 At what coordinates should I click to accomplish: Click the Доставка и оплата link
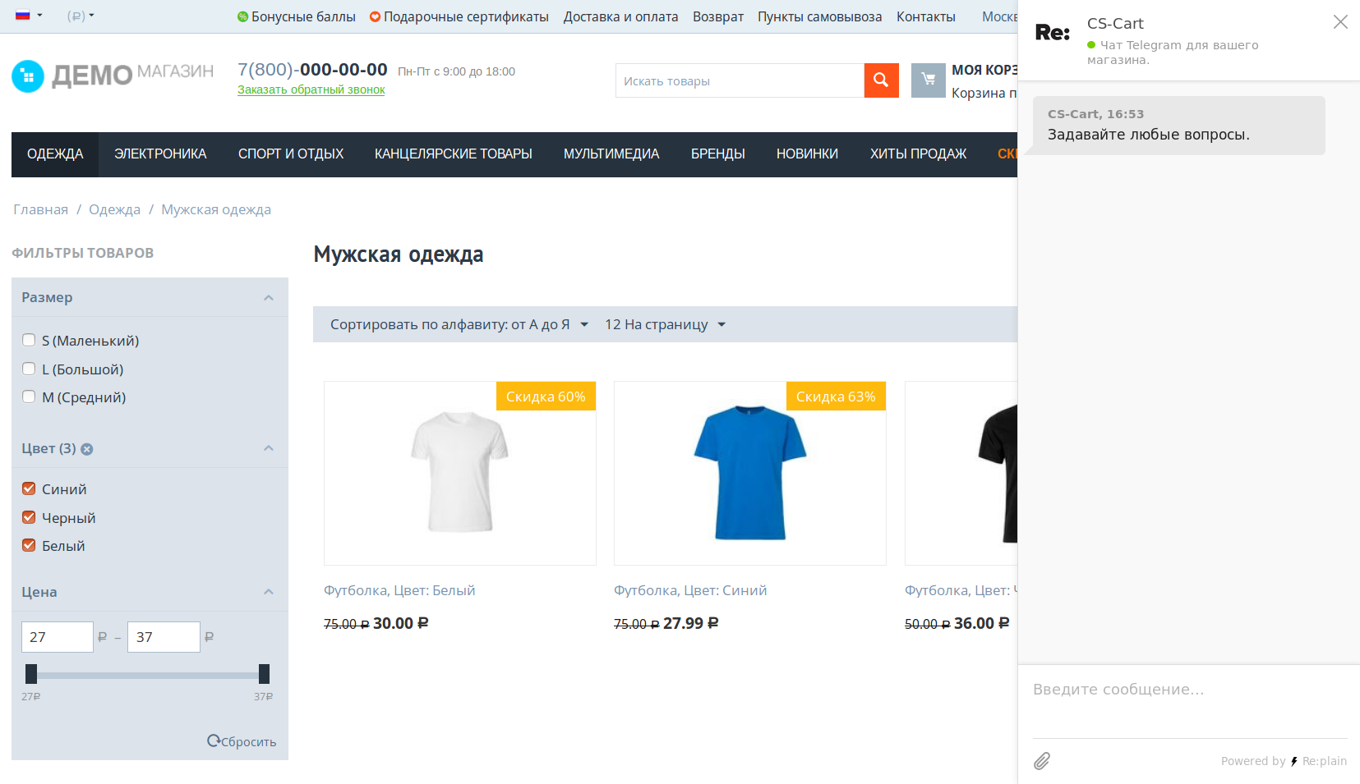(x=620, y=16)
